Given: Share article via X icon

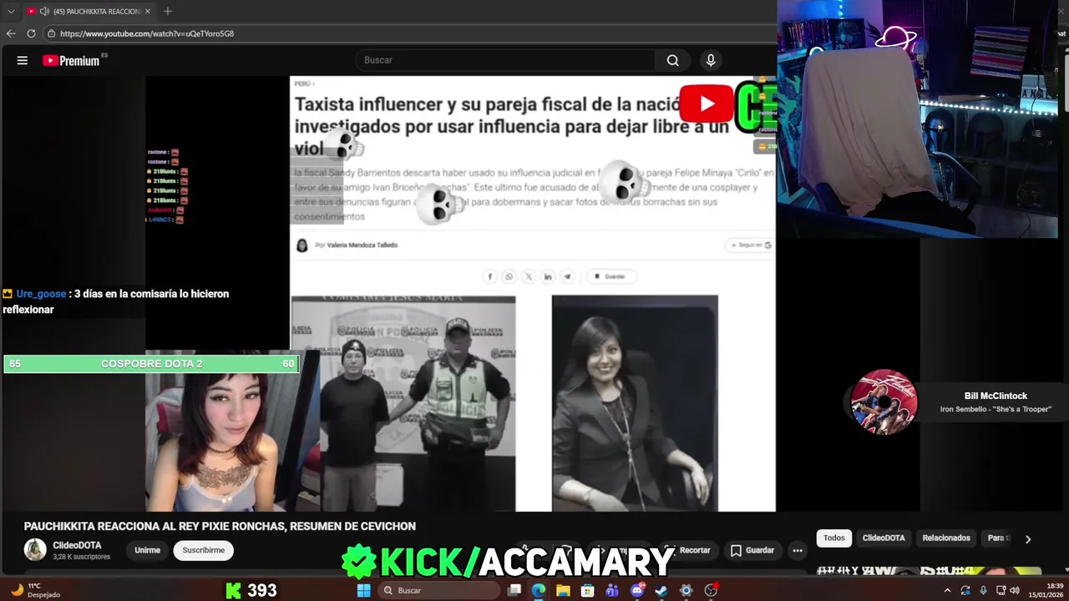Looking at the screenshot, I should [529, 276].
